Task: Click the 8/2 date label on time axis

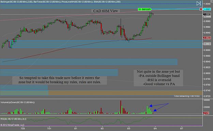Action: 102,128
